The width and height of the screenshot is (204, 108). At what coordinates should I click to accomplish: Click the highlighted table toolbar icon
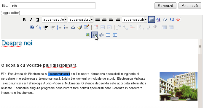(152, 19)
